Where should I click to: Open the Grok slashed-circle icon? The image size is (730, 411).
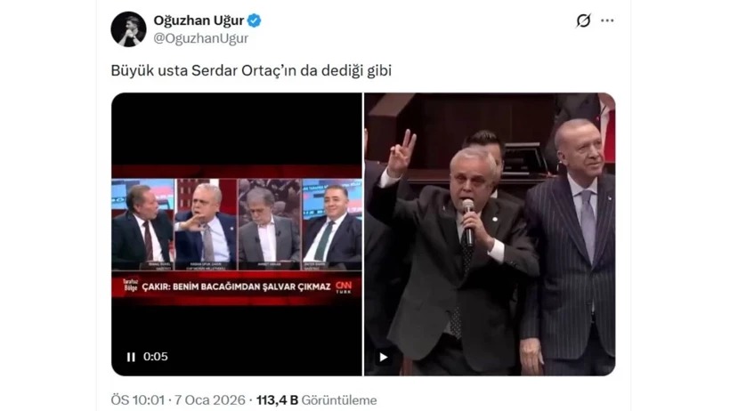583,20
